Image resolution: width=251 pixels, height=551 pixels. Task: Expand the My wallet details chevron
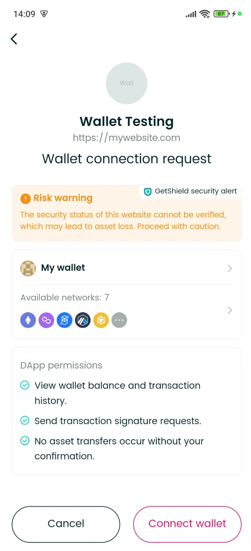click(230, 268)
